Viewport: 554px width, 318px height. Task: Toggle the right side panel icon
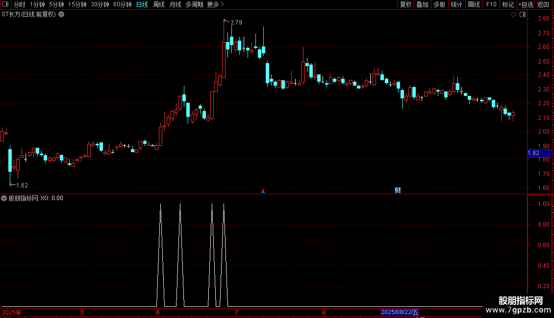click(523, 15)
